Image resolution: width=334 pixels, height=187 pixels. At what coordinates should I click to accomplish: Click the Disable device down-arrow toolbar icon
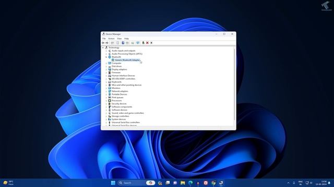tap(151, 43)
